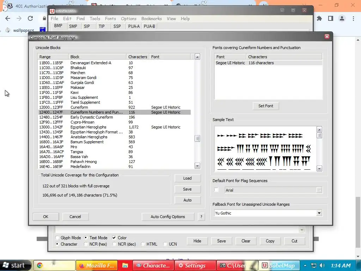Click the BabelMap app icon in title bar
The height and width of the screenshot is (271, 361).
52,11
